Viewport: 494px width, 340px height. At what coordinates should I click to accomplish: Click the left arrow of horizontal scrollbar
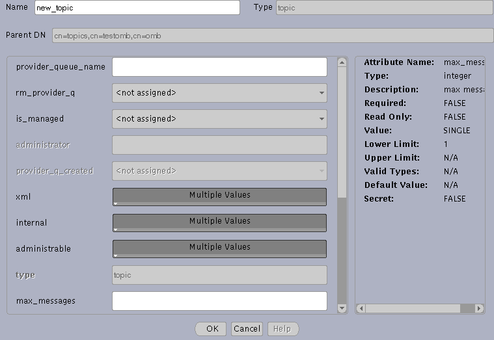point(362,308)
